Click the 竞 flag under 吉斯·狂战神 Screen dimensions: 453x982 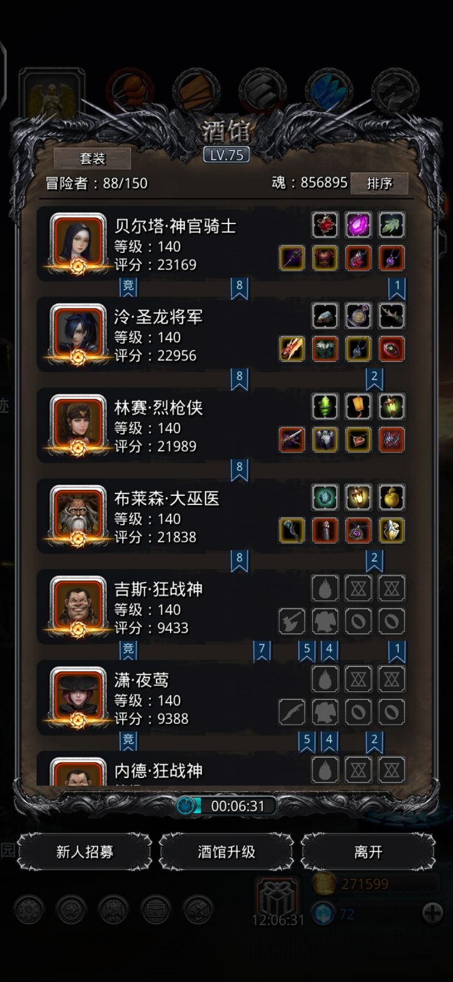128,650
